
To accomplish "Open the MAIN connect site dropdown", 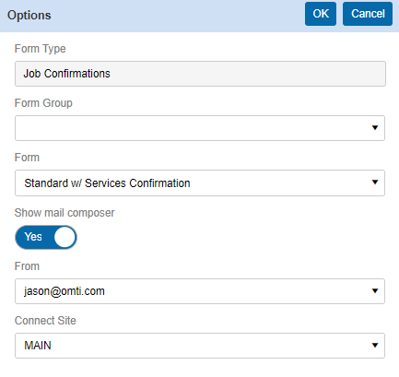I will [200, 346].
